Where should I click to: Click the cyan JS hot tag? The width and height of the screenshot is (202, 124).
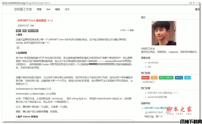tap(187, 78)
